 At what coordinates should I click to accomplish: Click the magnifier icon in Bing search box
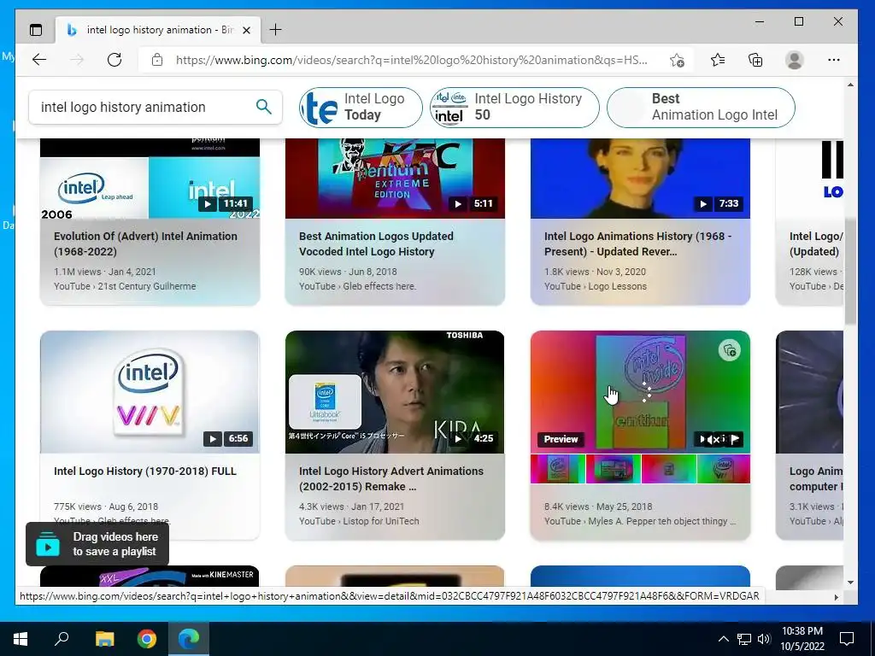click(263, 107)
